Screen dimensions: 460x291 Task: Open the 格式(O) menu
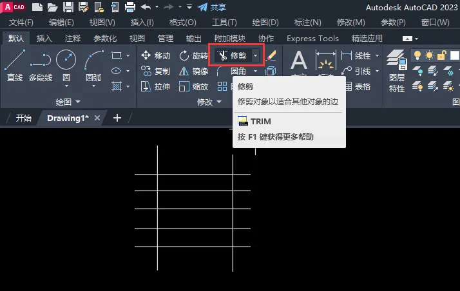(x=183, y=23)
